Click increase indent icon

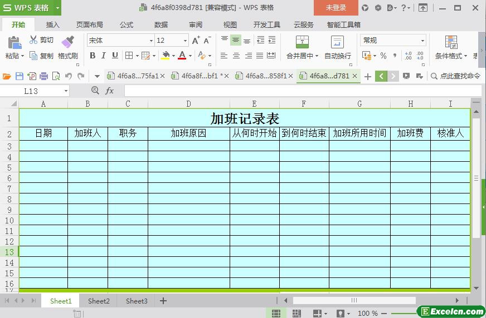[x=272, y=40]
